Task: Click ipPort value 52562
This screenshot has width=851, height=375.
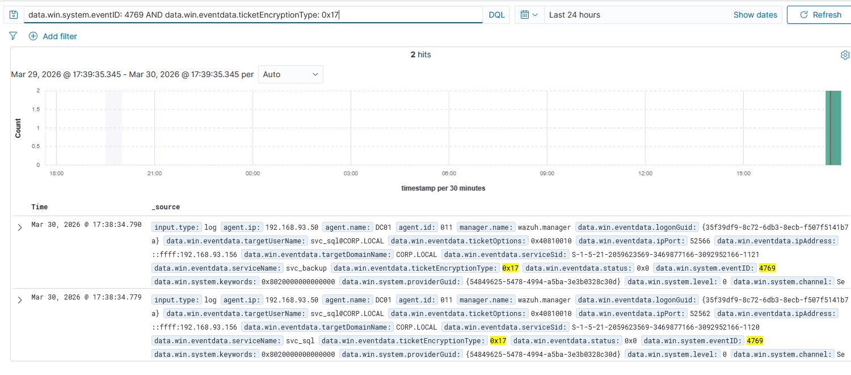Action: pos(700,313)
